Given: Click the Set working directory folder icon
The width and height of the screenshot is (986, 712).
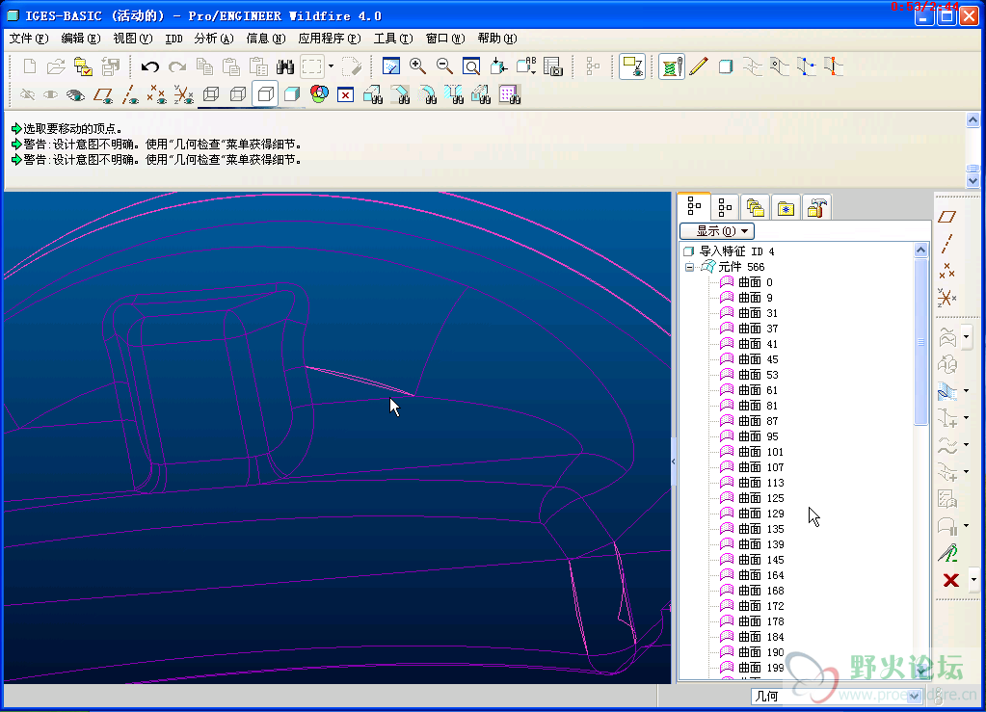Looking at the screenshot, I should point(83,66).
